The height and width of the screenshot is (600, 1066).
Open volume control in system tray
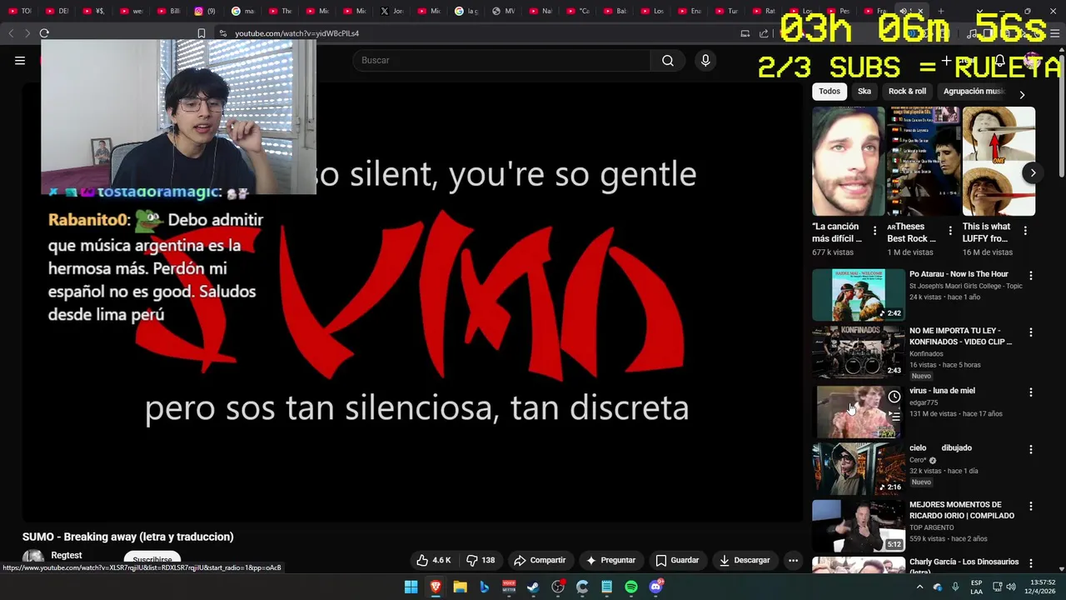(x=1011, y=587)
